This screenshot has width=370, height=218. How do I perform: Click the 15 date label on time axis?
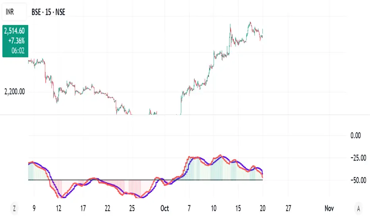click(238, 208)
